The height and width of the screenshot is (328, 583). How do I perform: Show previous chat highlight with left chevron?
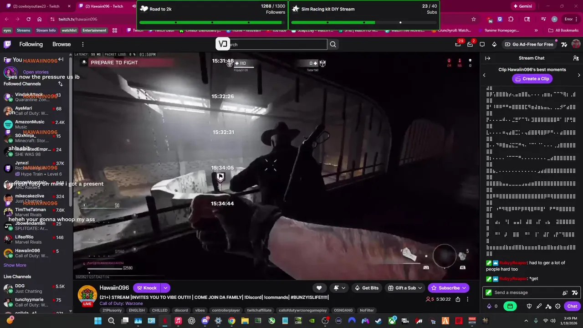(x=484, y=75)
